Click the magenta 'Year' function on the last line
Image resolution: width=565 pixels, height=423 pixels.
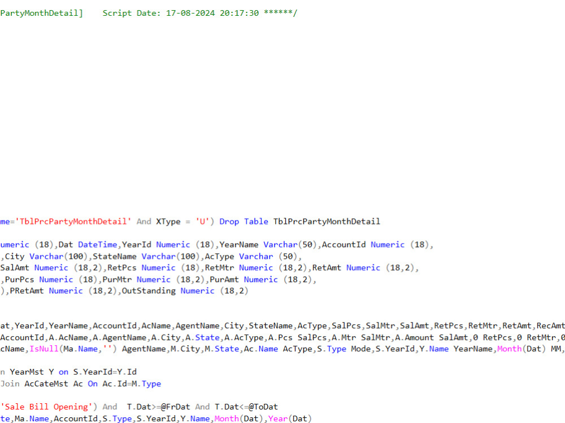pyautogui.click(x=278, y=418)
